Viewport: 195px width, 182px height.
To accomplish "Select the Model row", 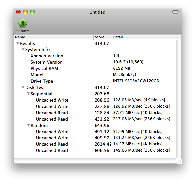I will (95, 75).
